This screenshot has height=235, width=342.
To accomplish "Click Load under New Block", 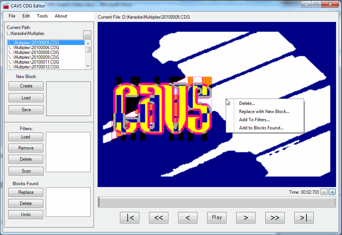I will point(26,98).
